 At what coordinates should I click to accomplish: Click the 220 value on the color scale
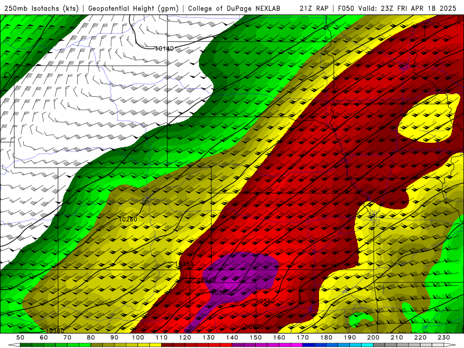[x=420, y=338]
